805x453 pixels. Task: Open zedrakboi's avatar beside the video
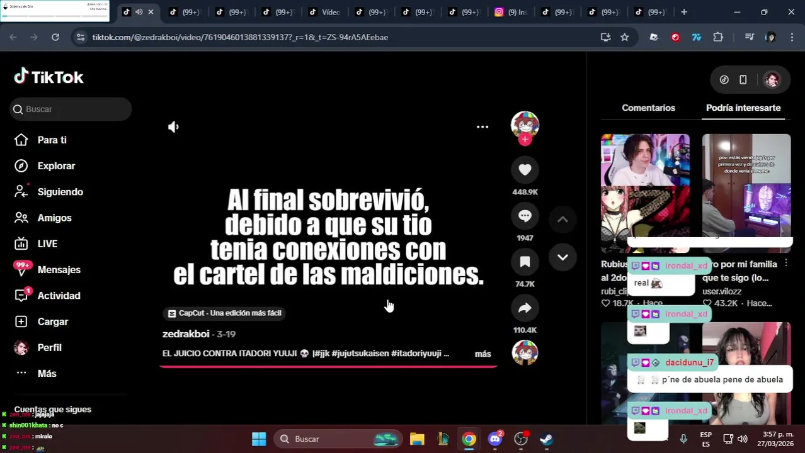[525, 125]
